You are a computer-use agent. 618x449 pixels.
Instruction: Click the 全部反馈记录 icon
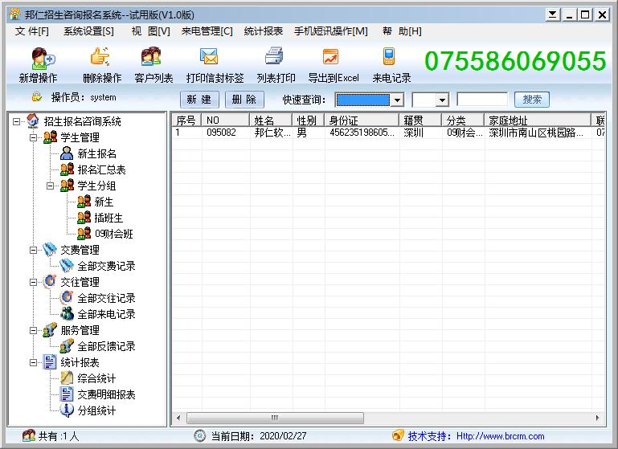67,346
